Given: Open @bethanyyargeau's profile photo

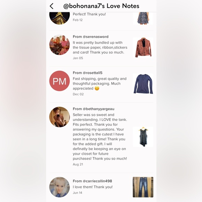Looking at the screenshot, I should (x=60, y=117).
